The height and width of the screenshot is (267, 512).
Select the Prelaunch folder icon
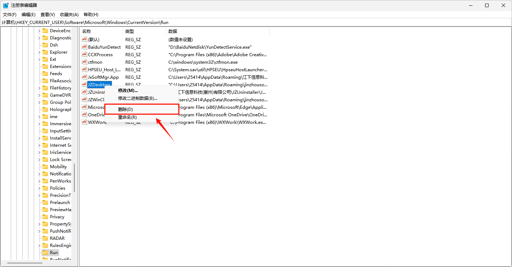click(x=45, y=202)
